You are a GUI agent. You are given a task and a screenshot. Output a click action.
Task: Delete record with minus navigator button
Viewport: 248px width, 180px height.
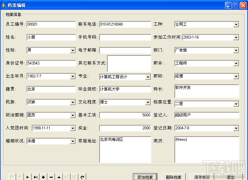coord(51,177)
